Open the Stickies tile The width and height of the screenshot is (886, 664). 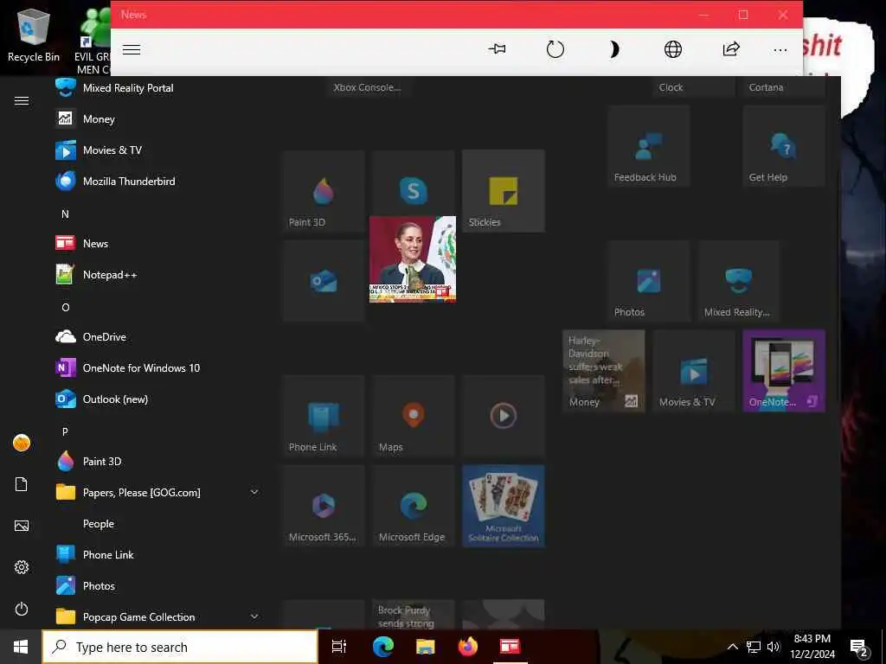[504, 191]
